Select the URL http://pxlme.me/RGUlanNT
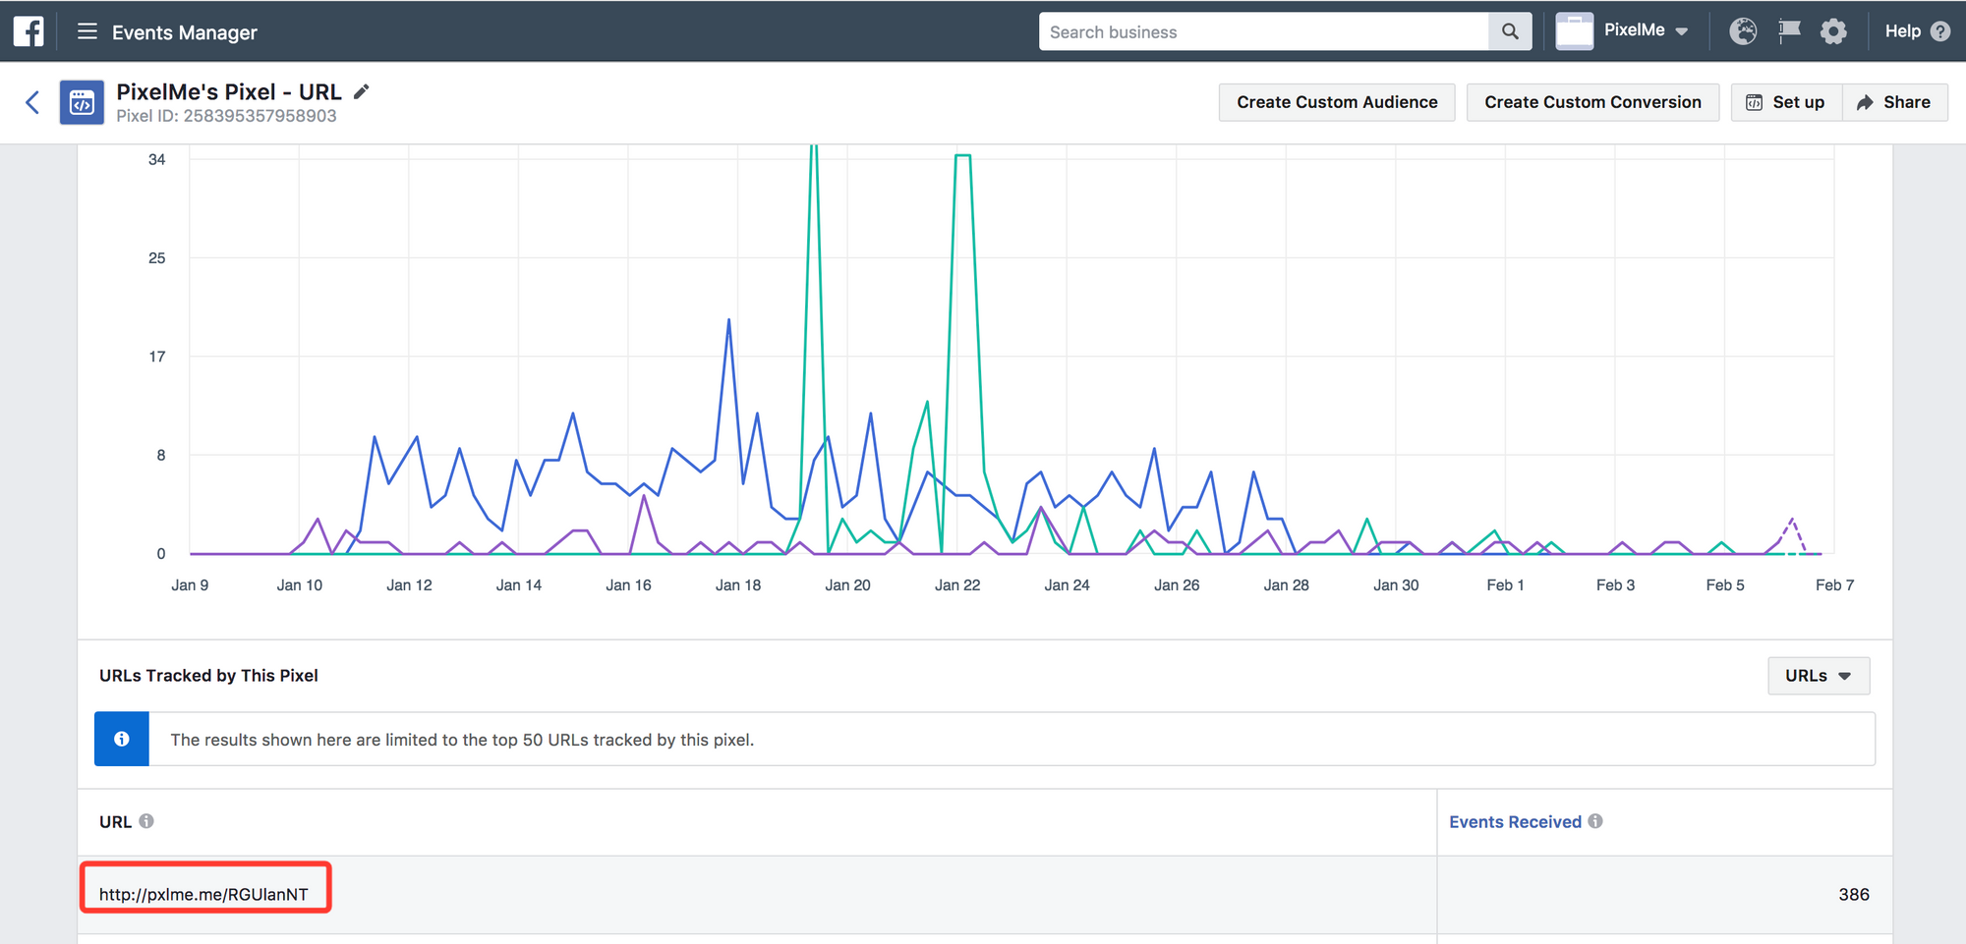 pyautogui.click(x=203, y=894)
